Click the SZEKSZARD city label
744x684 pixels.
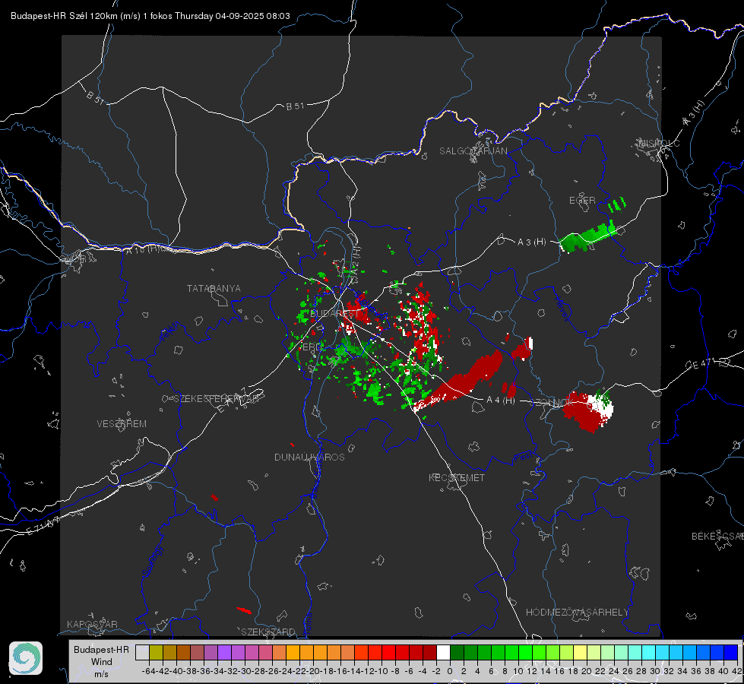268,632
